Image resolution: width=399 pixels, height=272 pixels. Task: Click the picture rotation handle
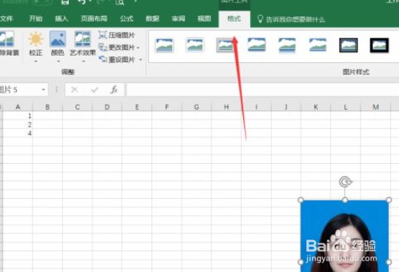coord(346,182)
